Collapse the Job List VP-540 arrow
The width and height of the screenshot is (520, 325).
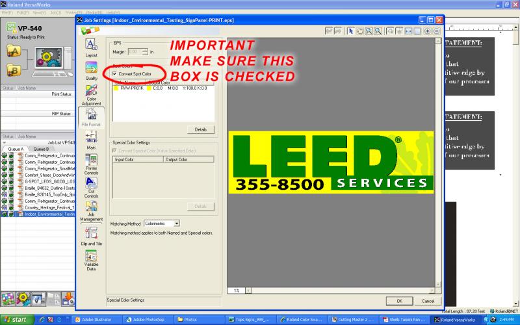[x=5, y=142]
